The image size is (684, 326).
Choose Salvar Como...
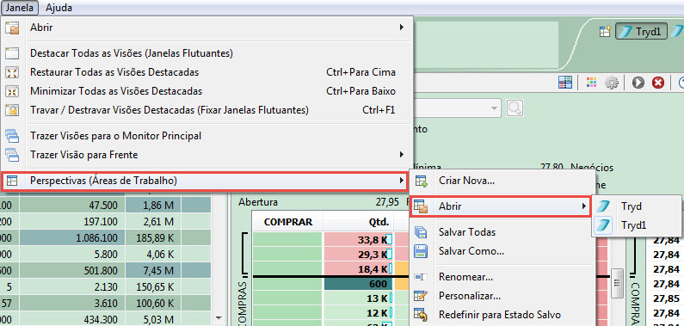click(502, 251)
